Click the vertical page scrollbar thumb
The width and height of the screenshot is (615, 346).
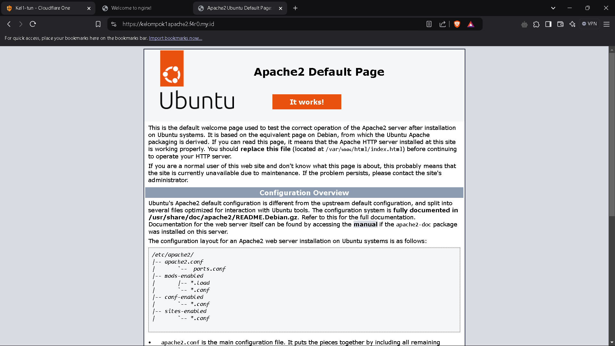click(612, 135)
